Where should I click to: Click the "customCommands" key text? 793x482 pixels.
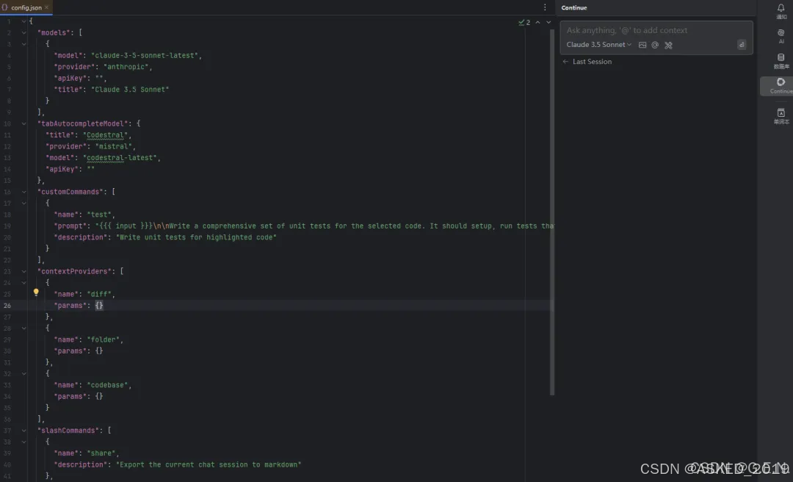coord(70,192)
